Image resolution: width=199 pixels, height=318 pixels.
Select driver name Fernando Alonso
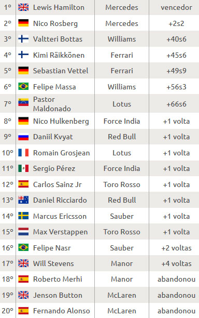pyautogui.click(x=62, y=311)
